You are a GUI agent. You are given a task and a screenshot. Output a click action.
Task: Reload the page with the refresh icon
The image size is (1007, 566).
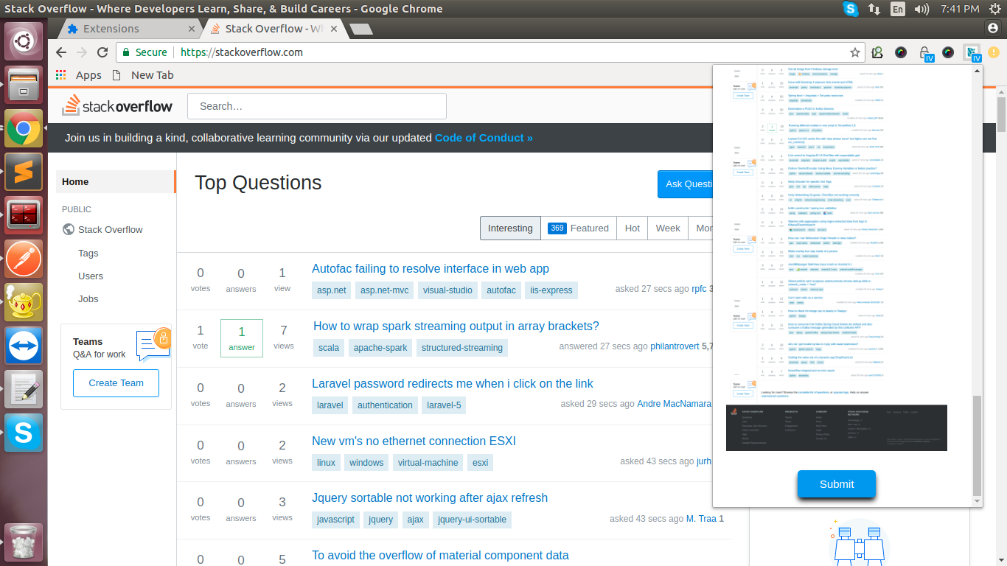tap(102, 52)
